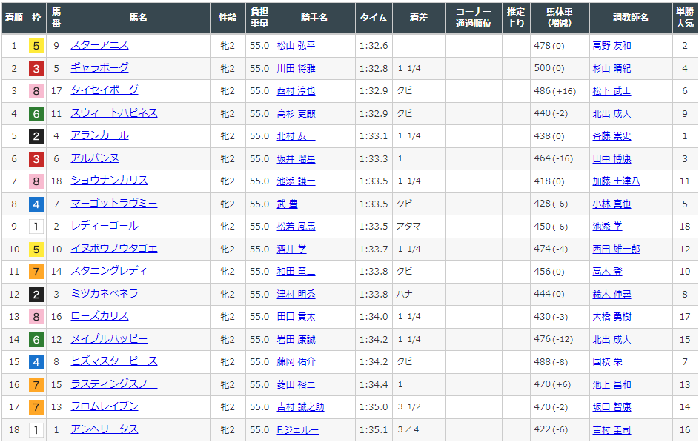Click the green frame 6 badge beside スウィートハピネス

(x=36, y=114)
